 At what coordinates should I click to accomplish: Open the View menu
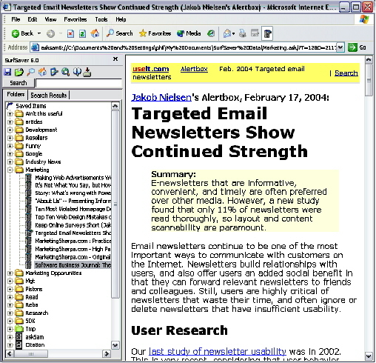(x=50, y=19)
